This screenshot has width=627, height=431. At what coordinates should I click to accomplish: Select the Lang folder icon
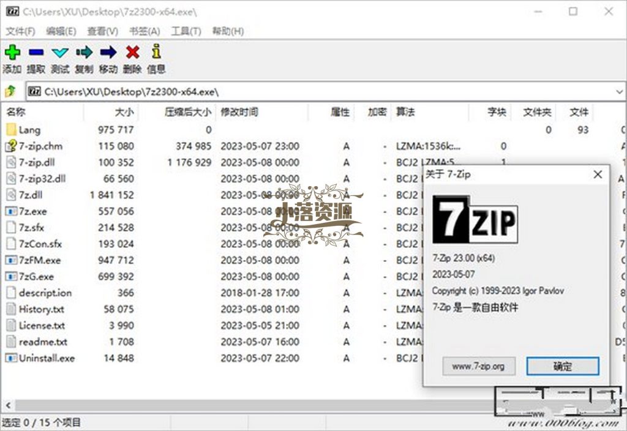pos(11,130)
